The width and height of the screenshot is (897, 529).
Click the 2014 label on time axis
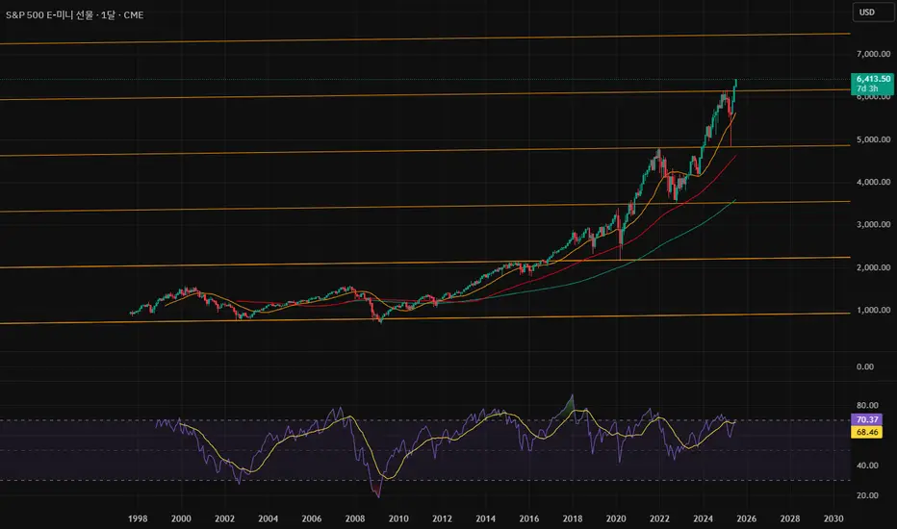coord(485,518)
